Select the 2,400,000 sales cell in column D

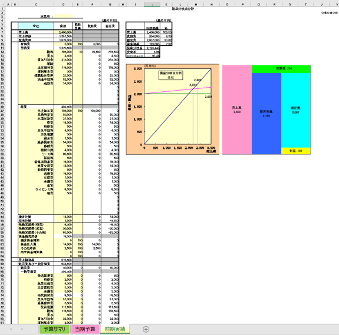63,32
